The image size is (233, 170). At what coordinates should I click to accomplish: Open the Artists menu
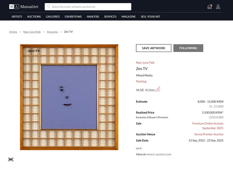(x=17, y=17)
